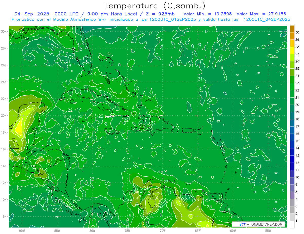Click the "13" label on the color scale
This screenshot has height=234, width=304.
[x=297, y=155]
